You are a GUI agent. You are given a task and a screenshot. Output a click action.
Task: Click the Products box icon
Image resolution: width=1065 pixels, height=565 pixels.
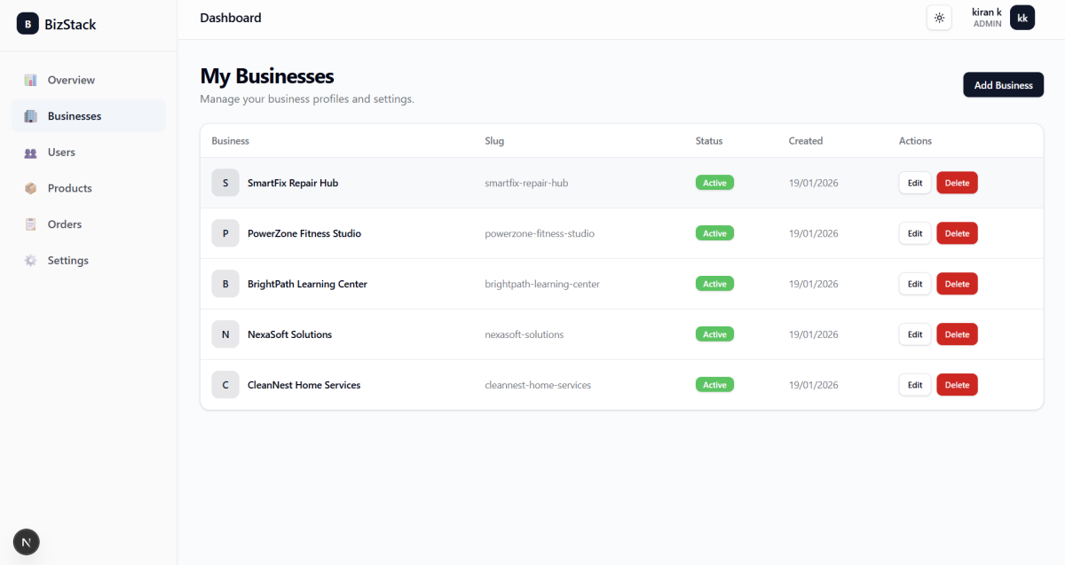click(x=31, y=188)
